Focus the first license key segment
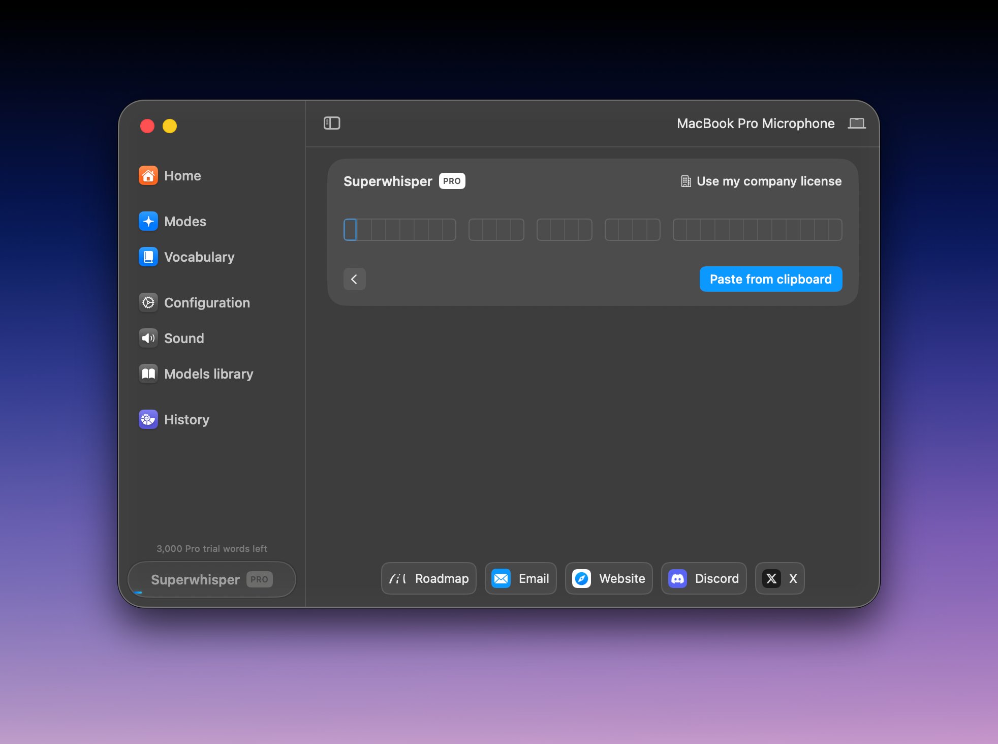 point(400,230)
